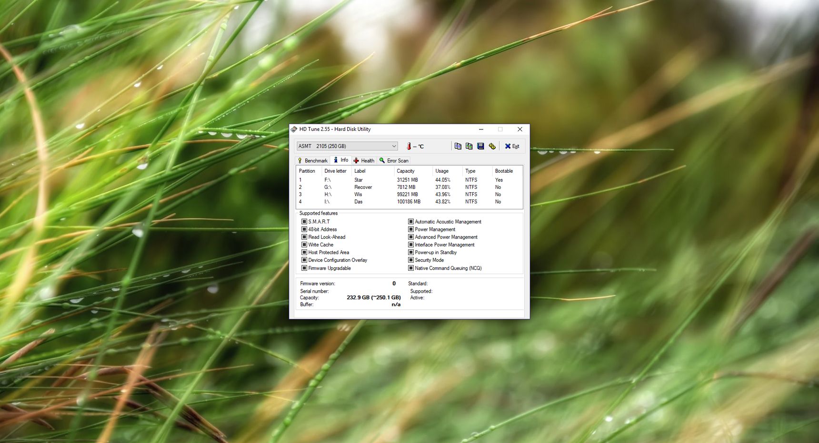The image size is (819, 443).
Task: Click the partition label 'Recover'
Action: [x=363, y=187]
